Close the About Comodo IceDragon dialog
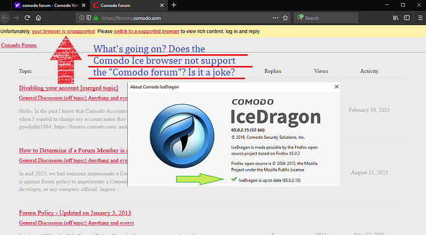This screenshot has width=426, height=235. click(336, 86)
